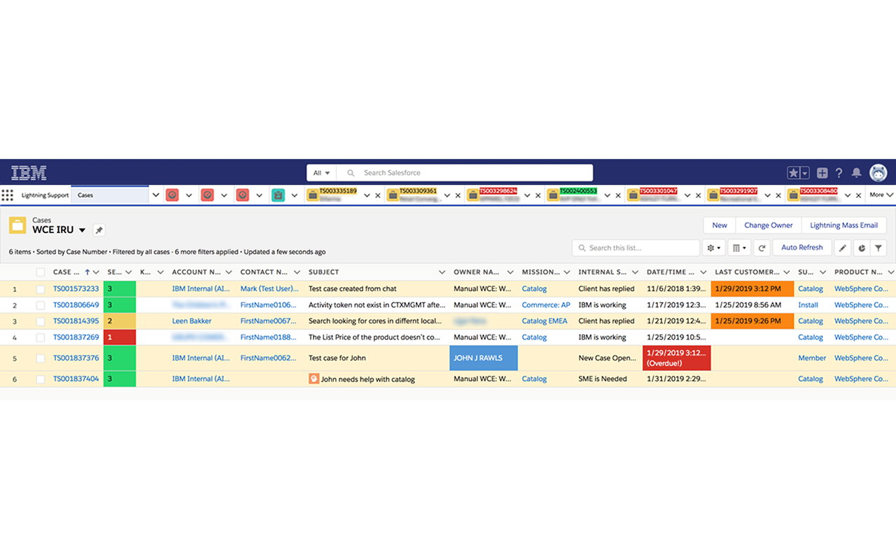Click the Search Salesforce field

[465, 173]
